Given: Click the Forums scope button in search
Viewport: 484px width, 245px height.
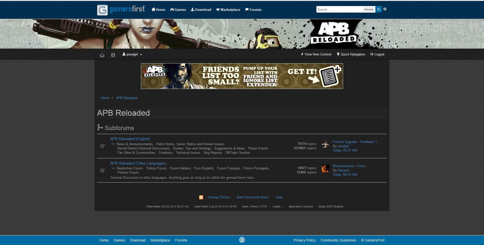Looking at the screenshot, I should [369, 9].
